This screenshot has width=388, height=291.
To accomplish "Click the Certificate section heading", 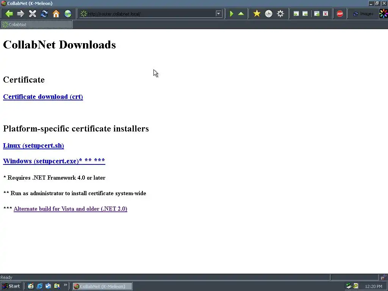I will pyautogui.click(x=24, y=80).
